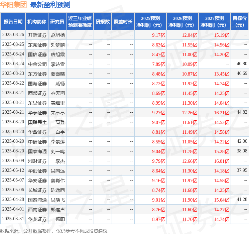The image size is (249, 234).
Task: Click the target price 44.82
Action: (242, 112)
